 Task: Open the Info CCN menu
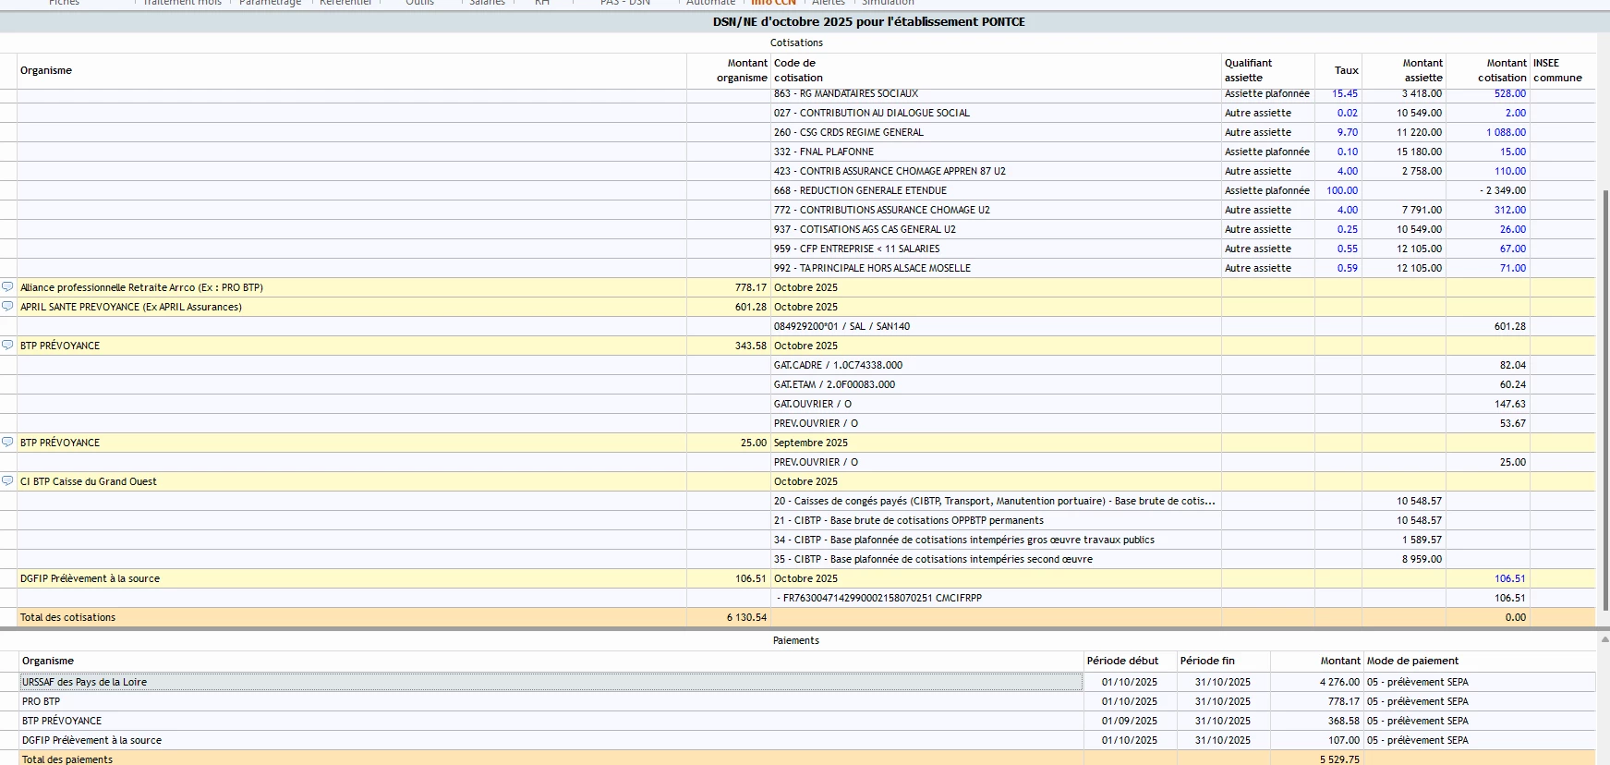click(773, 3)
